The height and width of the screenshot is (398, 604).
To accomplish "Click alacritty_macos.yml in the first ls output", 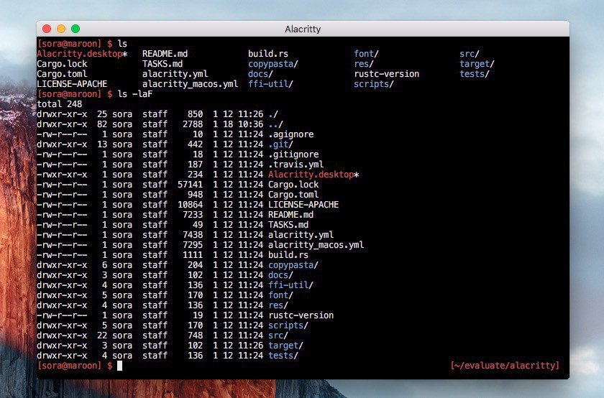I will click(191, 84).
